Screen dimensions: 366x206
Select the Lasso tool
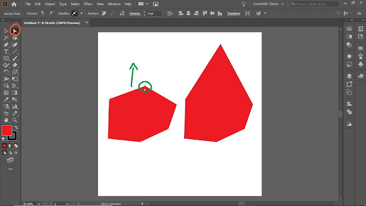15,38
